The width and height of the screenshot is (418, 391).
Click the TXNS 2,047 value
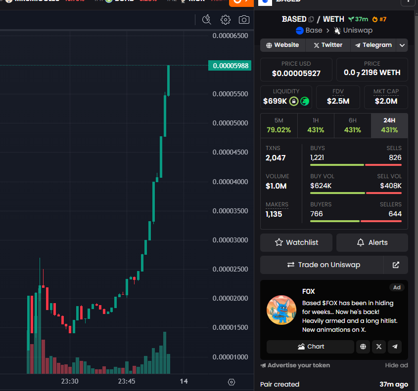point(276,158)
